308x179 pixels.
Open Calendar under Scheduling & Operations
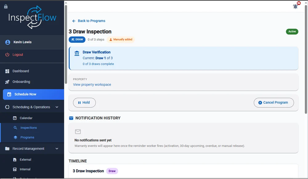[32, 118]
